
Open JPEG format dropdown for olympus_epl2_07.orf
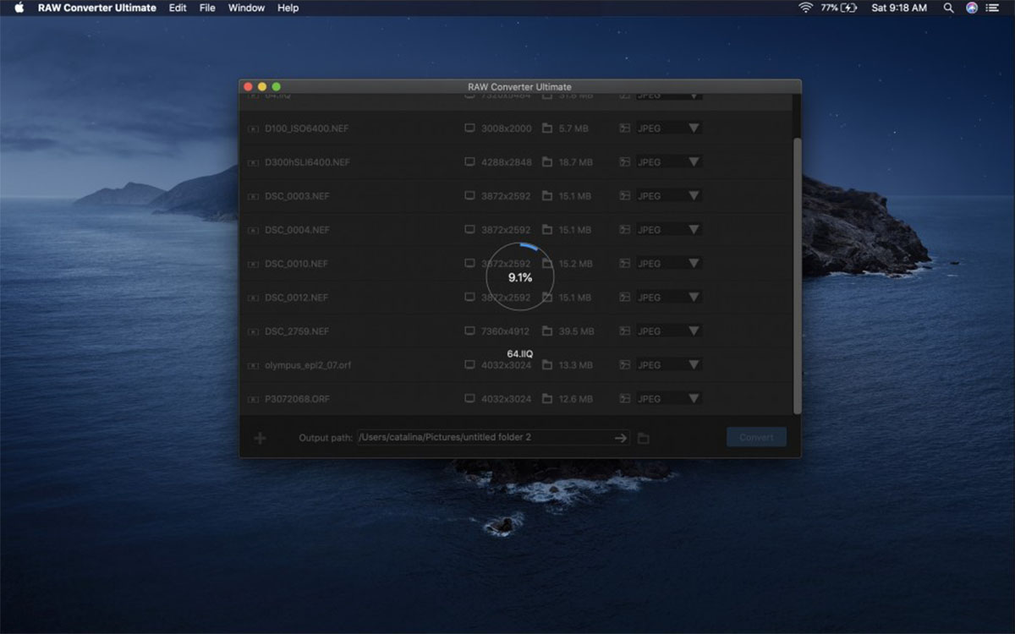point(669,365)
